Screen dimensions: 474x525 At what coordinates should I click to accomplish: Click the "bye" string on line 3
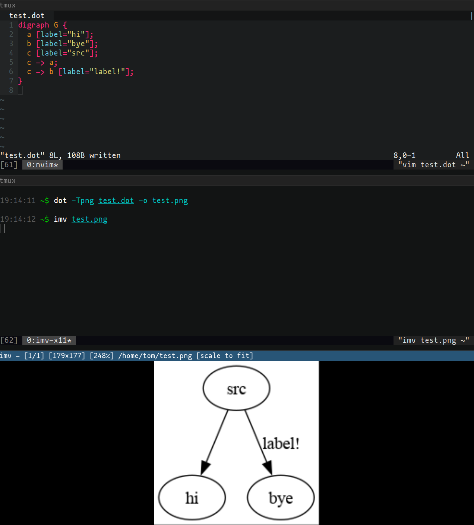coord(78,44)
